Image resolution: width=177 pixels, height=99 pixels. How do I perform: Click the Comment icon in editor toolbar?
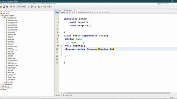[x=105, y=12]
